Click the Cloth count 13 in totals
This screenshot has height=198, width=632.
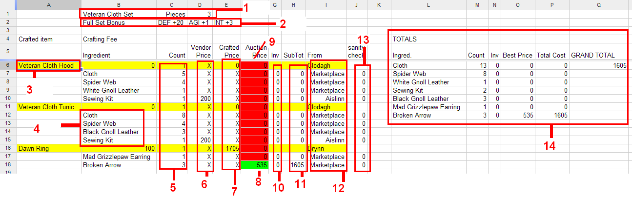[x=476, y=65]
